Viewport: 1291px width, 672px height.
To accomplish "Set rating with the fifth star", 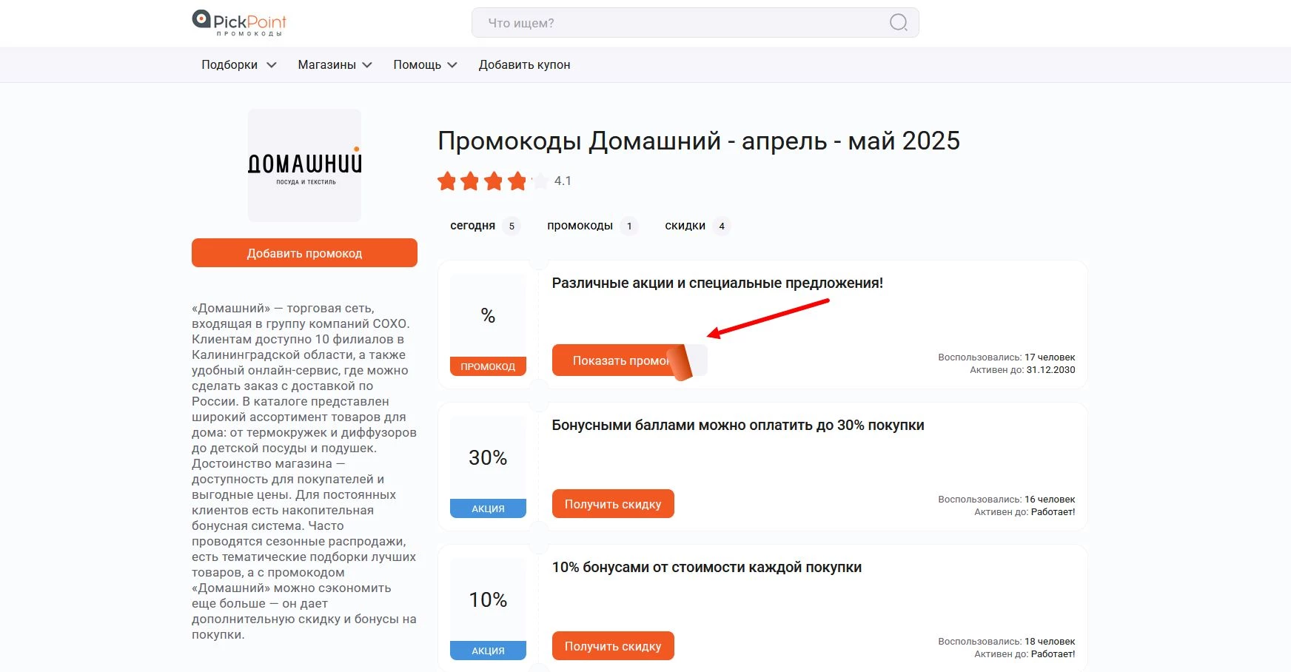I will (x=540, y=181).
